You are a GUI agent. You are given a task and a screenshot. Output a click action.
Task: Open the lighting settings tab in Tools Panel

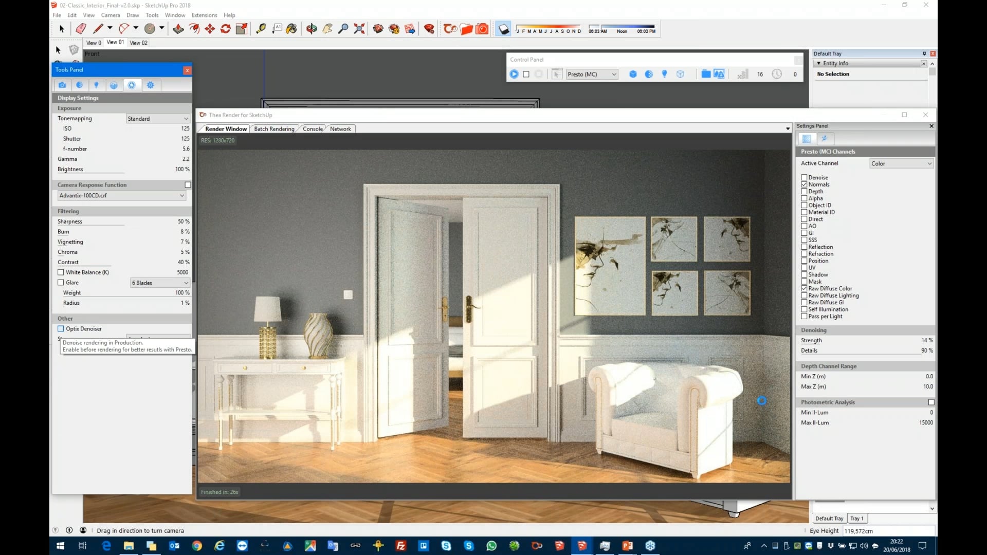(x=97, y=85)
